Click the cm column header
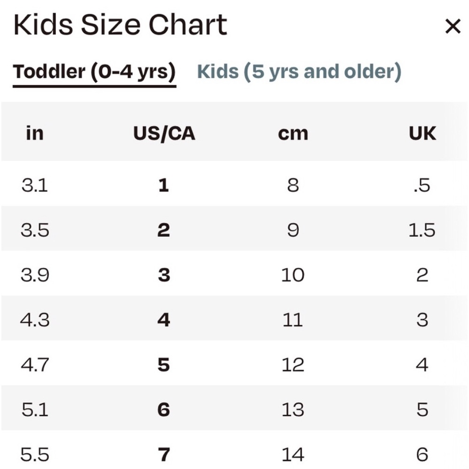The width and height of the screenshot is (469, 469). [x=293, y=133]
